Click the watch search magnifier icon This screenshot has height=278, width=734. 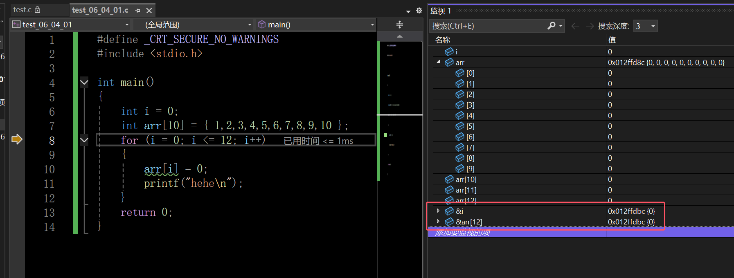tap(552, 26)
